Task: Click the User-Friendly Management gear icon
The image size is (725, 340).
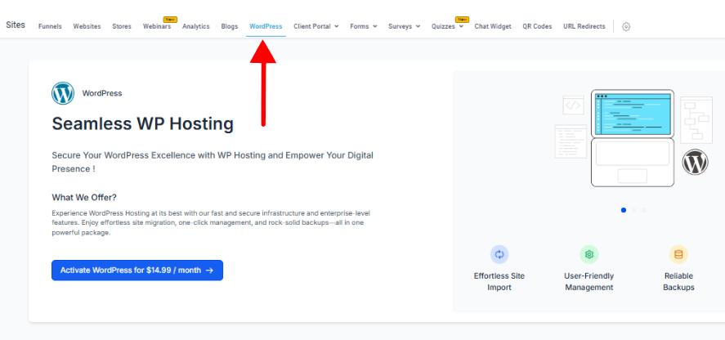Action: click(x=589, y=254)
